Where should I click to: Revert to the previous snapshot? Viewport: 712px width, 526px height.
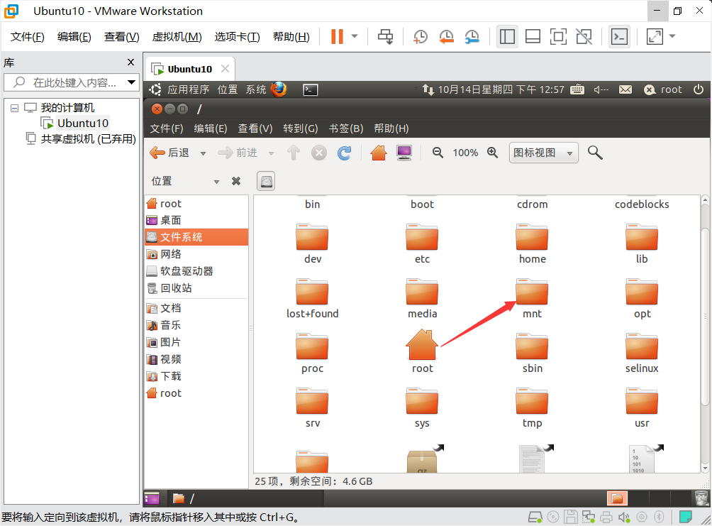click(446, 36)
